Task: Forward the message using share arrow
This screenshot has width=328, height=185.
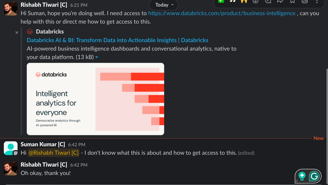Action: point(280,1)
